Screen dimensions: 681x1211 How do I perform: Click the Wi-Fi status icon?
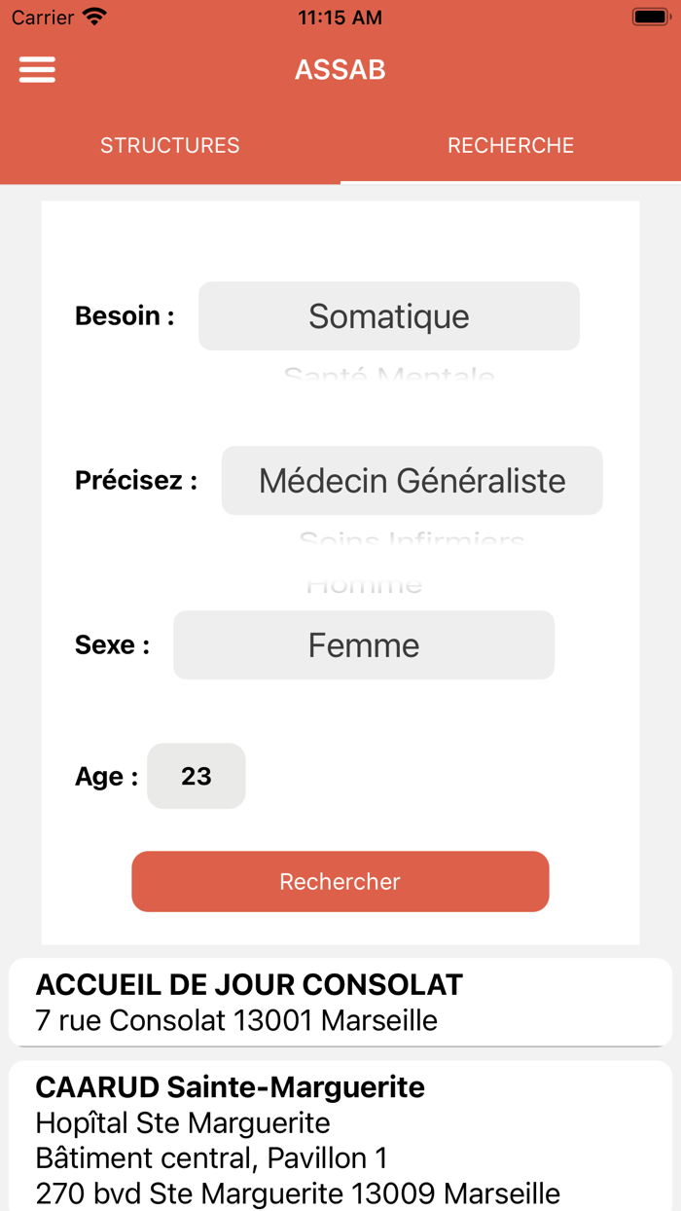94,18
